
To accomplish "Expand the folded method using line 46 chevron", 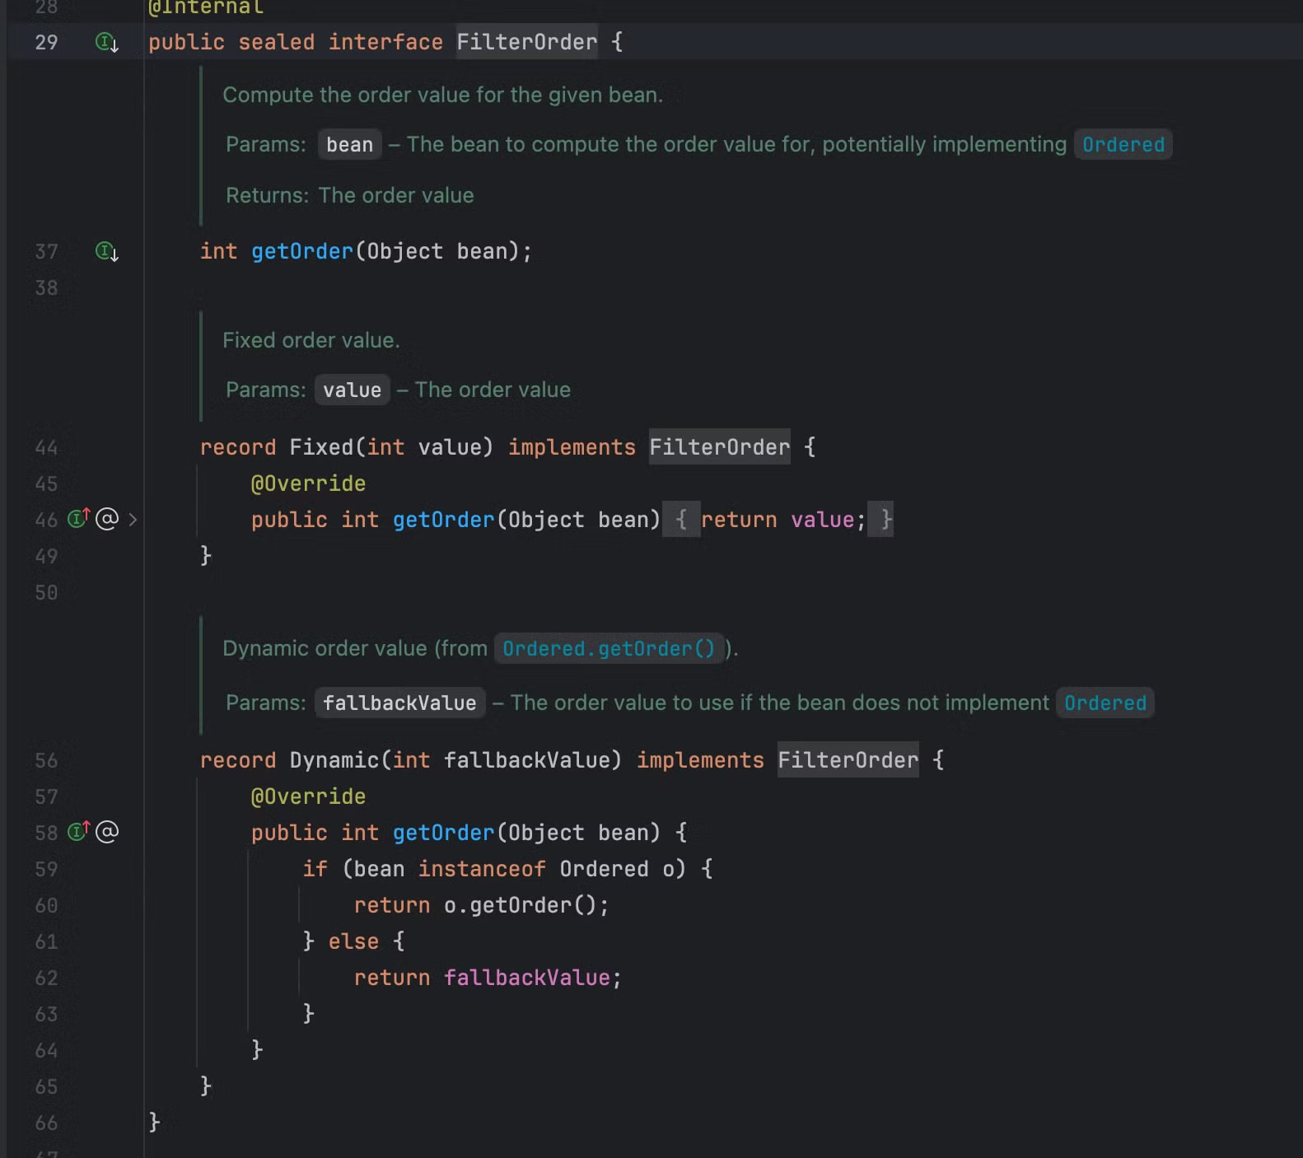I will tap(133, 520).
